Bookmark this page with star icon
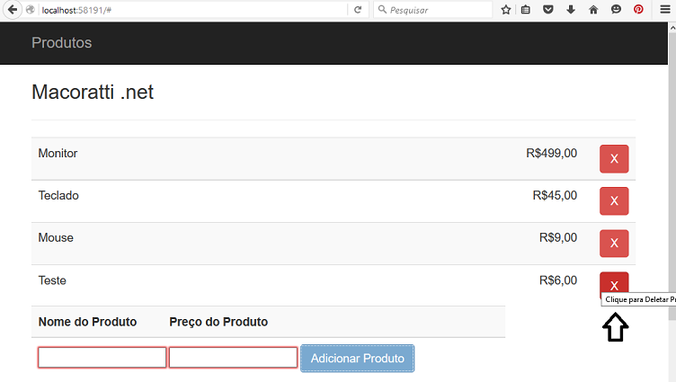The height and width of the screenshot is (382, 676). 506,10
